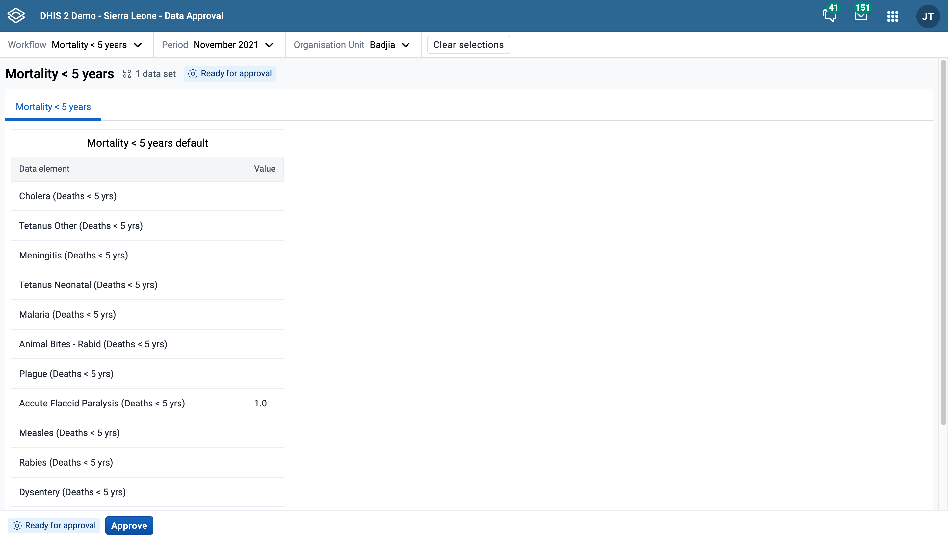Open the DHIS2 logo home icon
This screenshot has width=948, height=540.
[16, 16]
